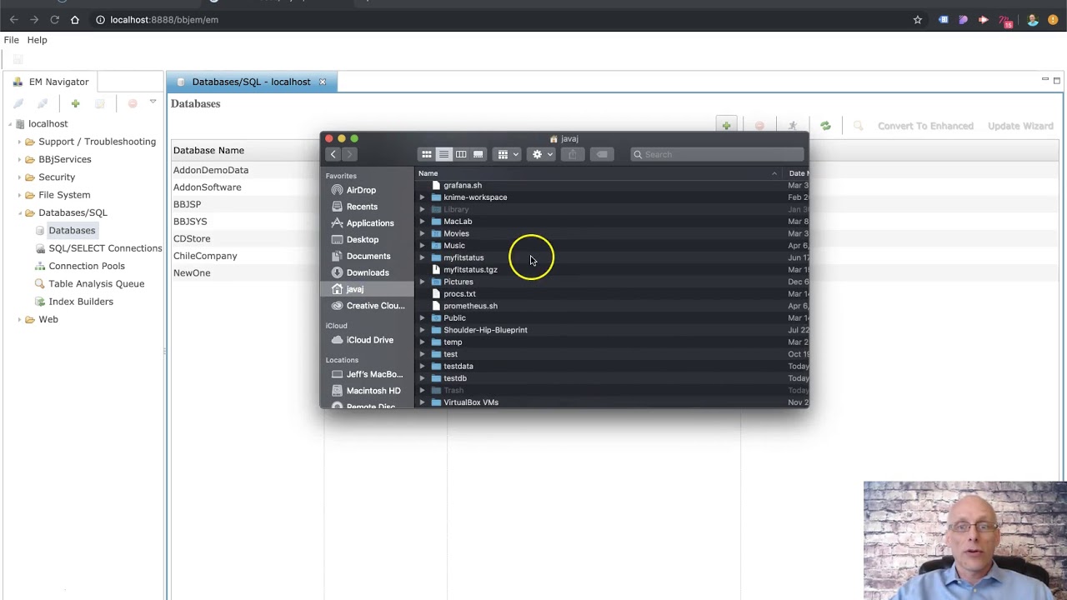Open the Help menu
Image resolution: width=1067 pixels, height=600 pixels.
tap(37, 40)
